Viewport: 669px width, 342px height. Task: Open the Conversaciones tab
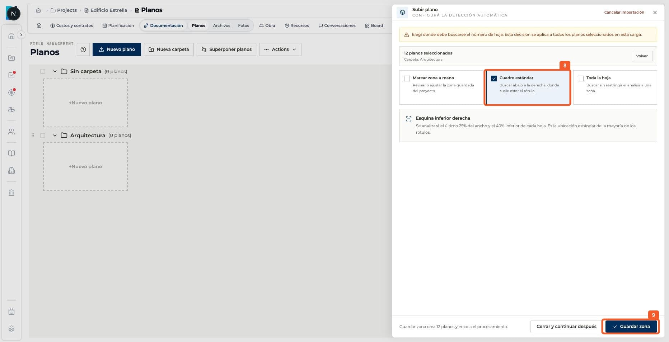pyautogui.click(x=337, y=25)
